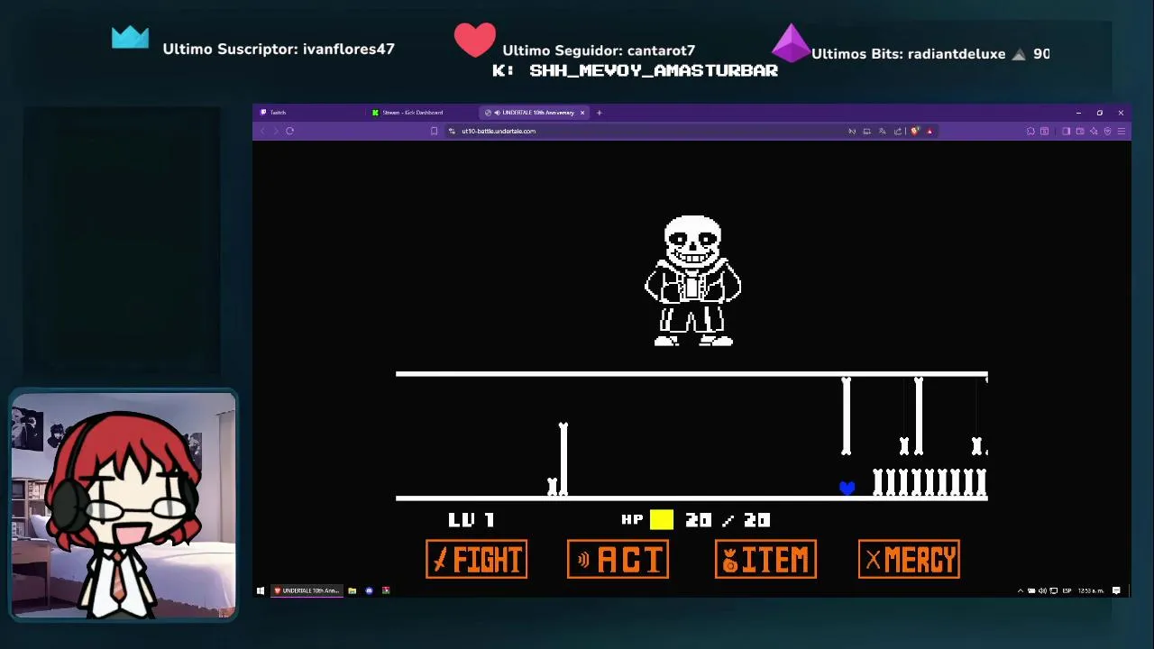Click the 20 / 20 HP value

click(728, 519)
